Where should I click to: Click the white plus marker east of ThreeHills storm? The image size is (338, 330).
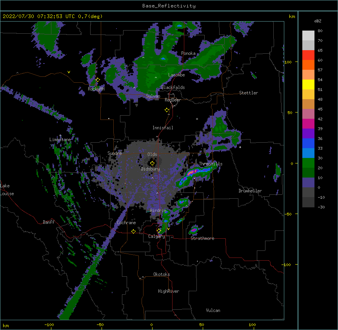(240, 147)
